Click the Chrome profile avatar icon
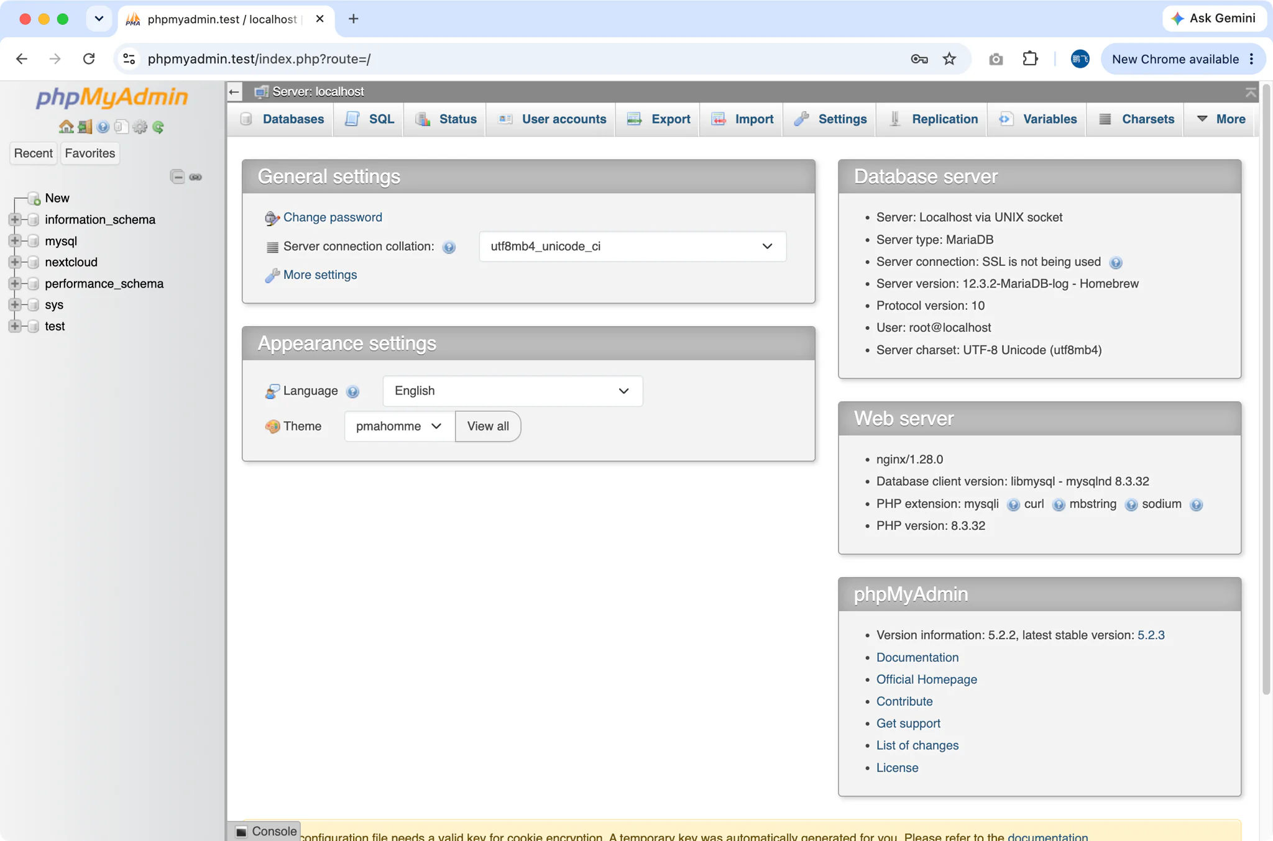The width and height of the screenshot is (1273, 841). (1080, 59)
